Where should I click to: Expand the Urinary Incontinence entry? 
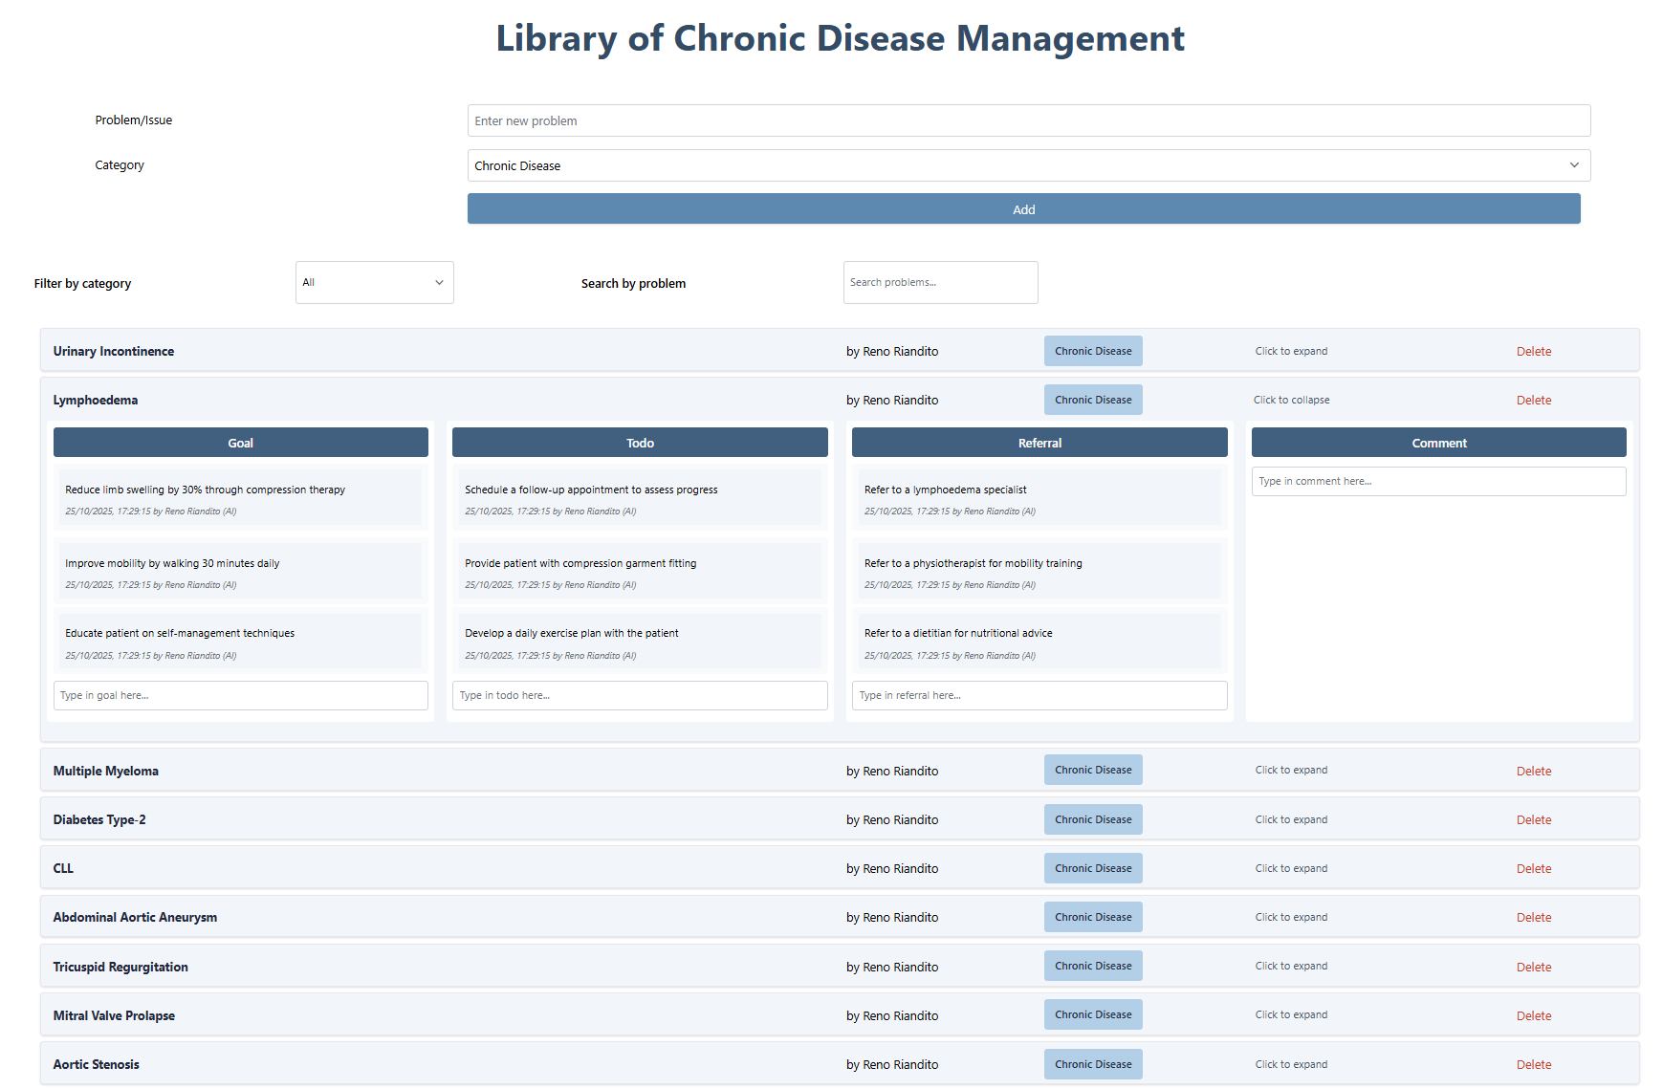tap(1291, 351)
